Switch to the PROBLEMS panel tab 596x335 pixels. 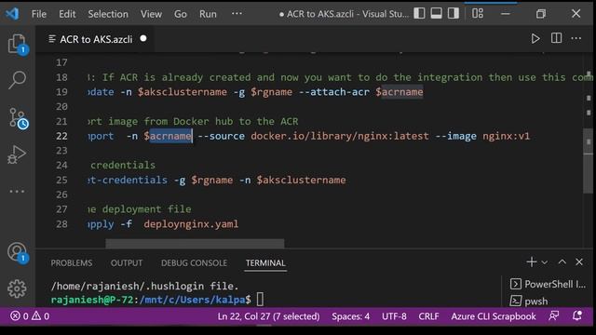pyautogui.click(x=72, y=262)
